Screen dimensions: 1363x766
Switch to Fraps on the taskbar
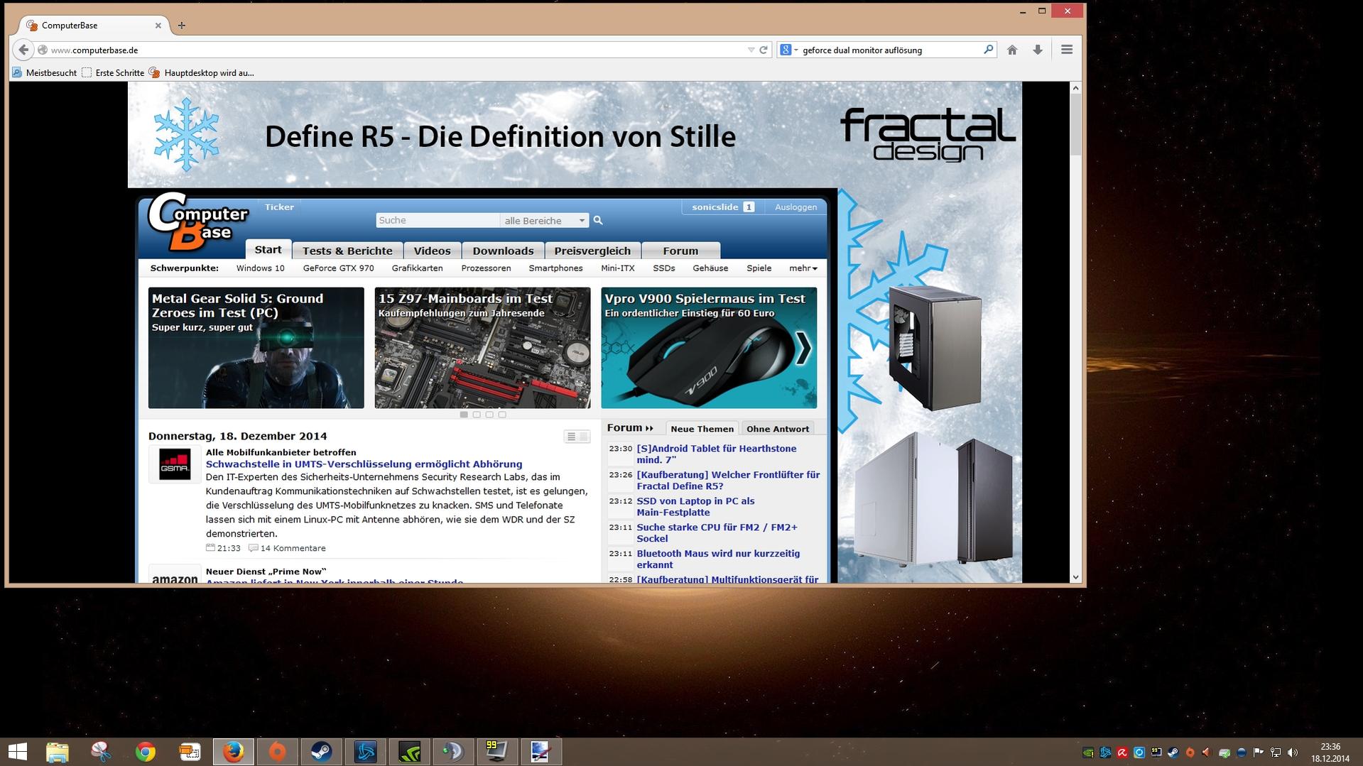pos(497,752)
